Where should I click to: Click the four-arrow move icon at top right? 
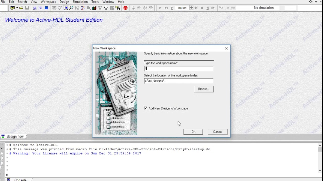click(x=311, y=2)
